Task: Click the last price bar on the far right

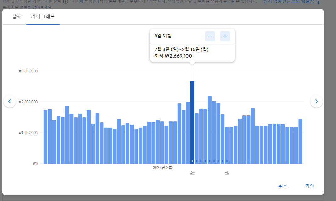Action: point(301,142)
